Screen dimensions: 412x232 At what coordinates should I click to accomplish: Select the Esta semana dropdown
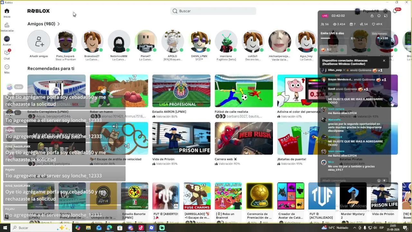379,34
